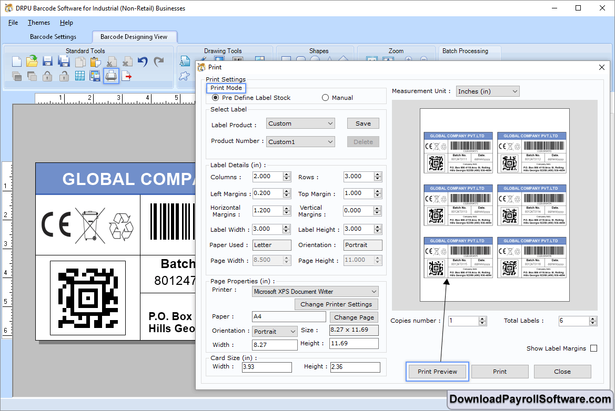
Task: Choose the Manual print mode option
Action: pyautogui.click(x=325, y=98)
